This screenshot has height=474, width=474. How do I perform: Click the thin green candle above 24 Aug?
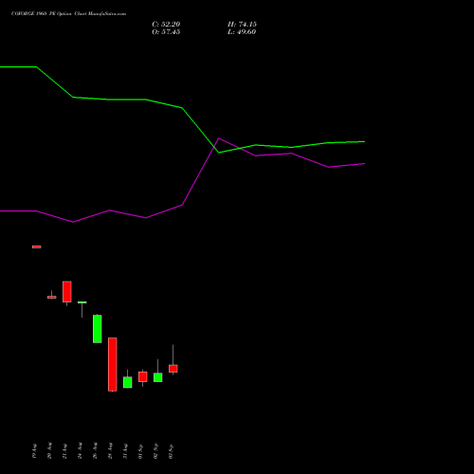tap(82, 302)
